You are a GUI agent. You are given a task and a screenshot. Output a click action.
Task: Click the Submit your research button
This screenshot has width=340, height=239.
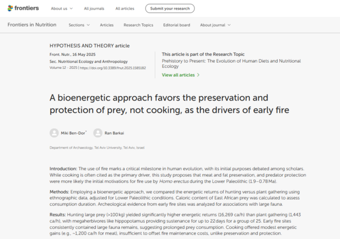pos(169,8)
